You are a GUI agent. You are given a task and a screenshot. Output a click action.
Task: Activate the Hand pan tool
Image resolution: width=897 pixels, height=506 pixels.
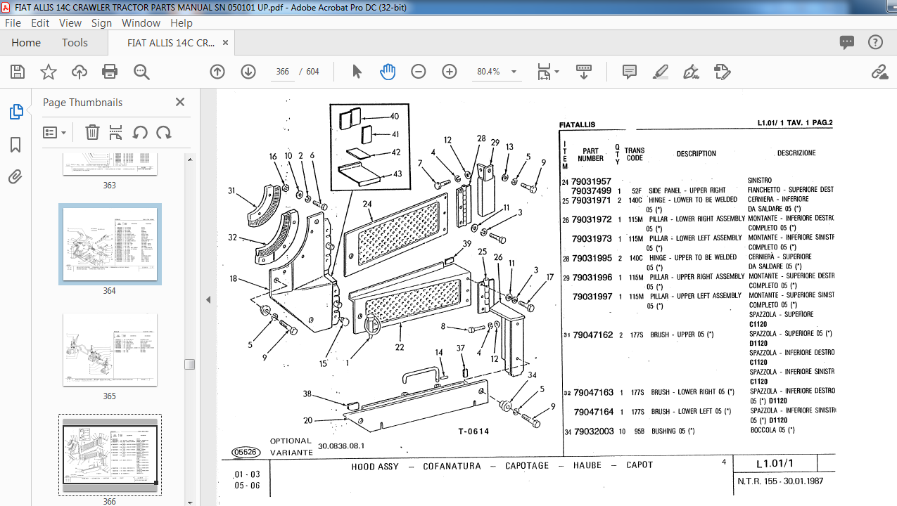coord(388,72)
